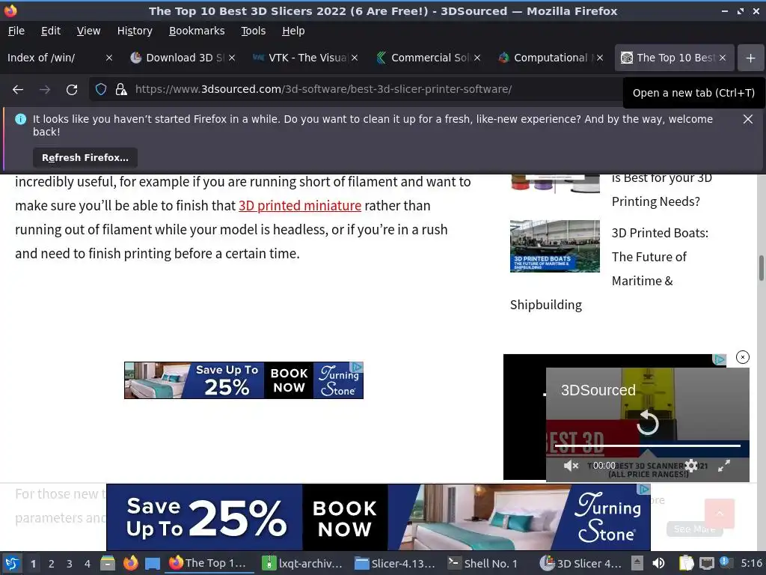Click the page vertical scrollbar thumb

tap(761, 268)
